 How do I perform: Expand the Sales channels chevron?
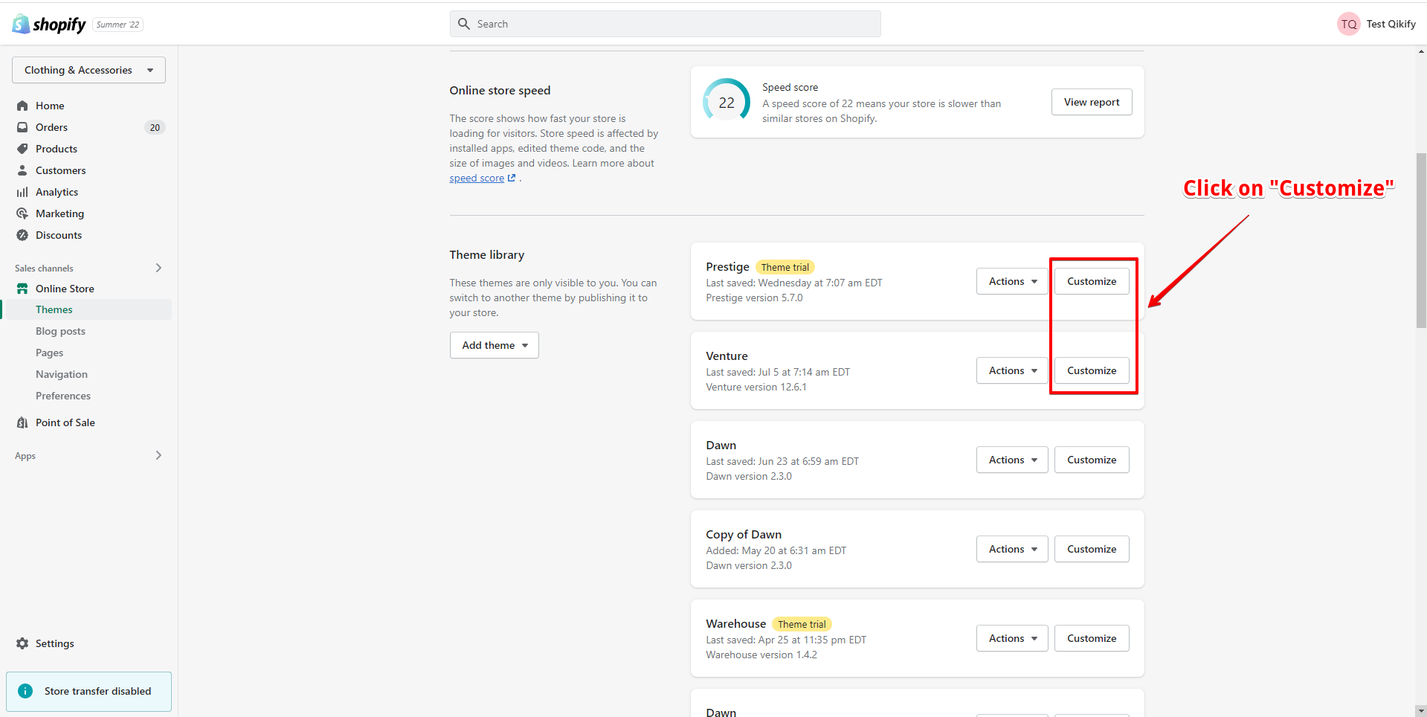coord(158,268)
